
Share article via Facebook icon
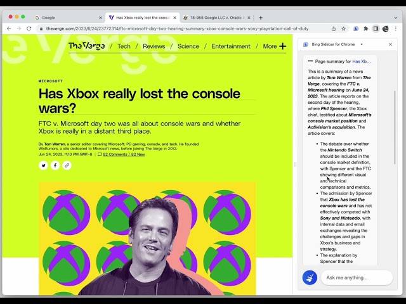click(x=55, y=165)
